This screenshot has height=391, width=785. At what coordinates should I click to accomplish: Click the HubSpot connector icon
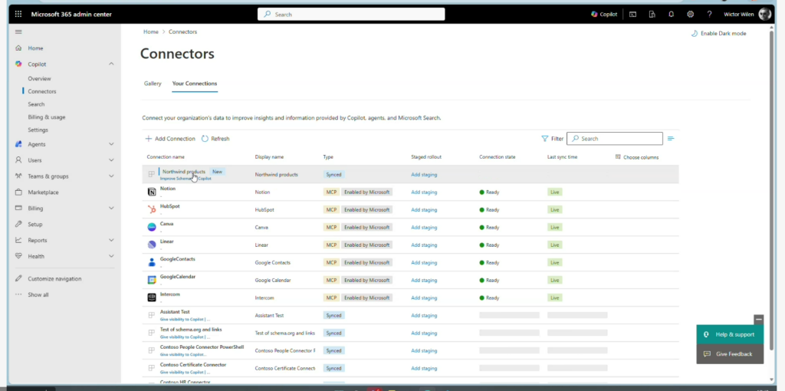tap(151, 209)
